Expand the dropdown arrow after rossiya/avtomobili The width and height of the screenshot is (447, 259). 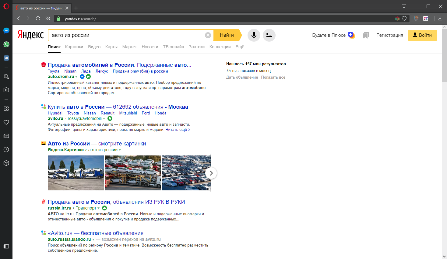(104, 119)
